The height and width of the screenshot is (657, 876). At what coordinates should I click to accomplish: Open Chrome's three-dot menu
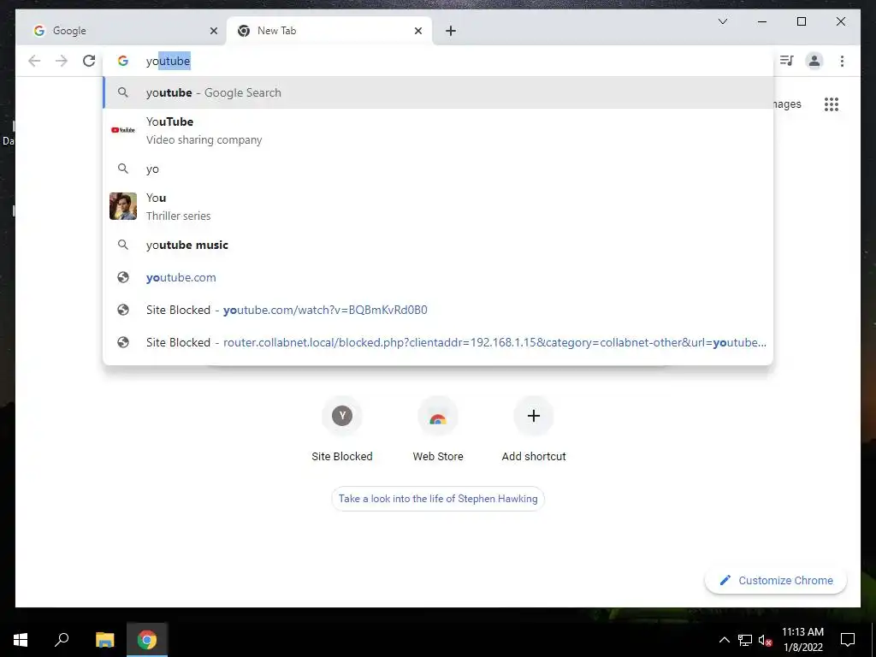(x=842, y=61)
